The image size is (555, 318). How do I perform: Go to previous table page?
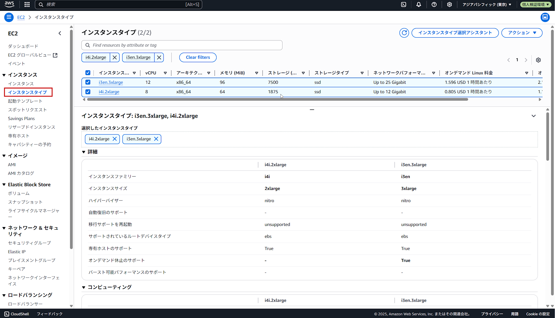point(508,60)
